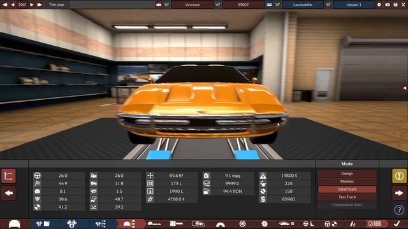Open the 390GT trim selector

click(x=243, y=4)
